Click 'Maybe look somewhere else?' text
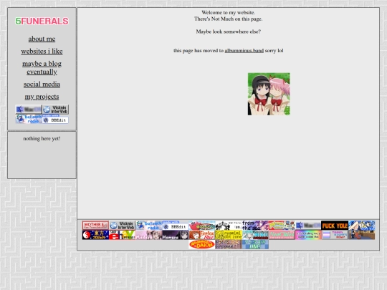The height and width of the screenshot is (290, 387). coord(229,32)
